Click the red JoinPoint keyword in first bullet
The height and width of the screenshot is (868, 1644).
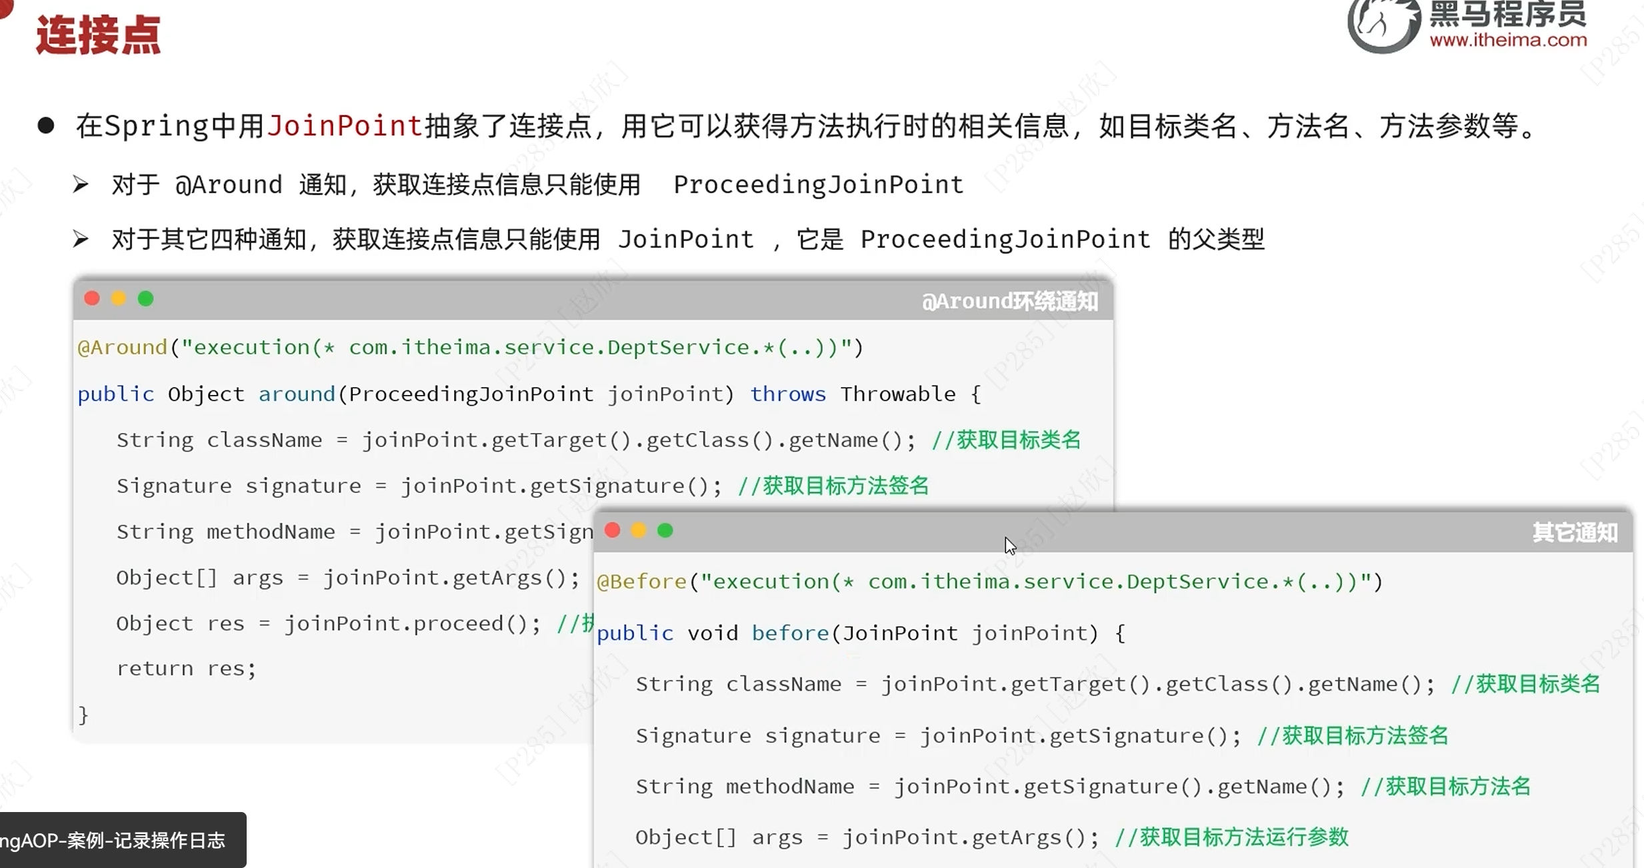pos(345,126)
